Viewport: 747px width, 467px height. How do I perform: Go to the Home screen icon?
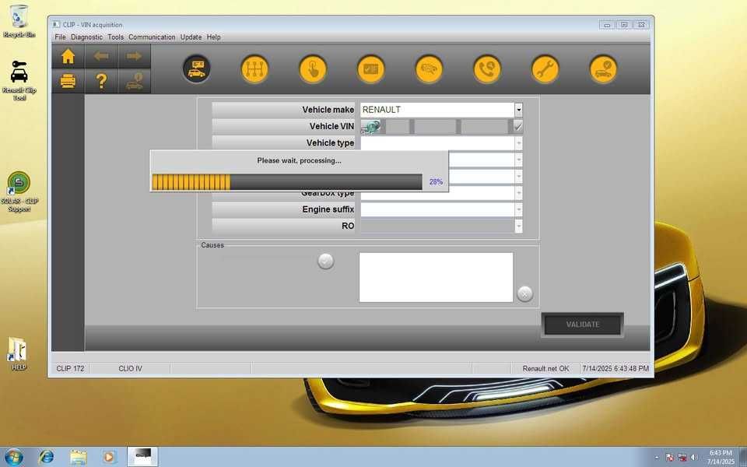click(x=68, y=57)
